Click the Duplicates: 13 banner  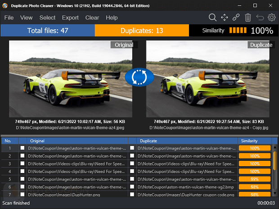[142, 31]
